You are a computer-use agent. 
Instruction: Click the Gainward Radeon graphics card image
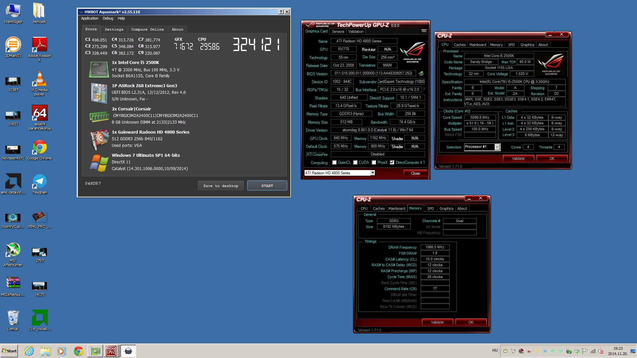[99, 140]
